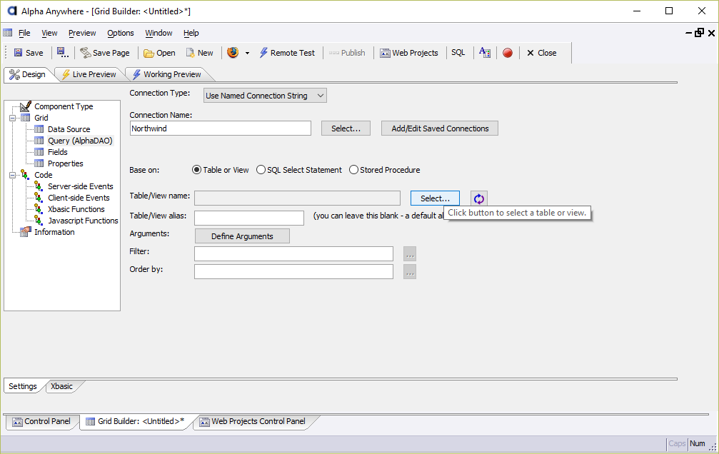Open Web Projects from the toolbar
719x454 pixels.
(x=409, y=53)
